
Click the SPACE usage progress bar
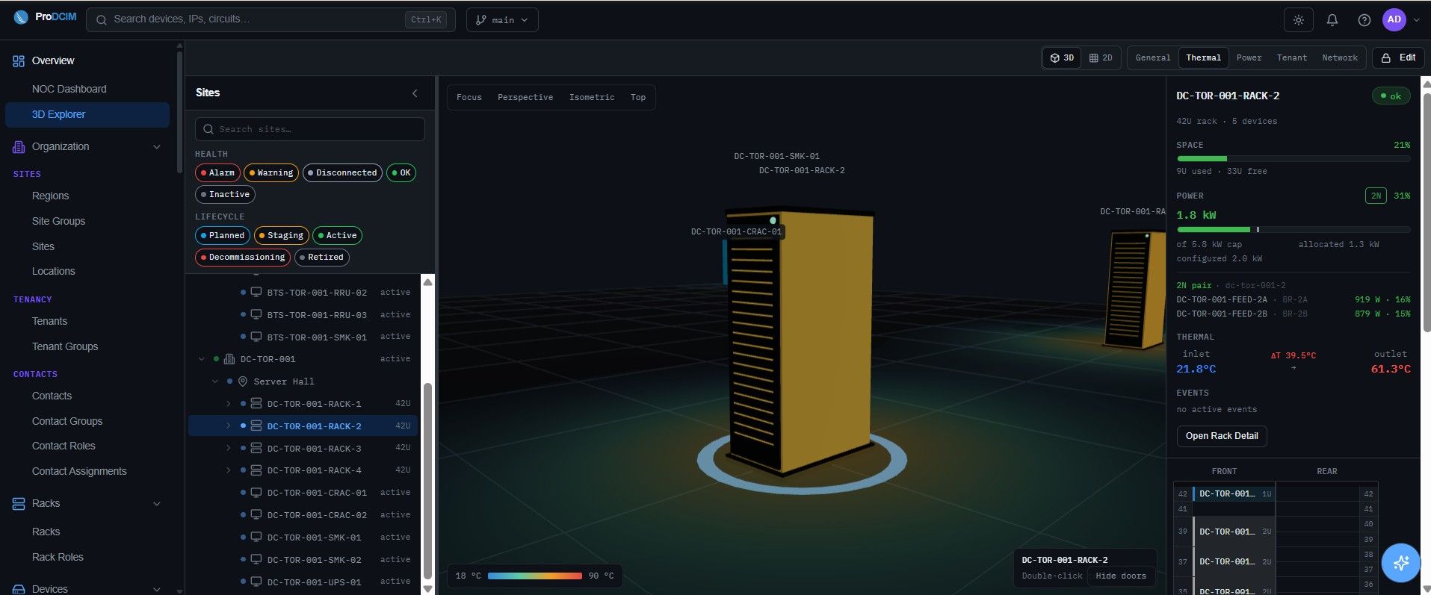pos(1294,158)
